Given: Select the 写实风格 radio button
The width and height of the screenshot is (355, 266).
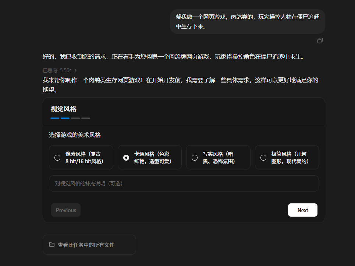Looking at the screenshot, I should point(194,157).
